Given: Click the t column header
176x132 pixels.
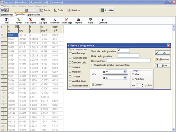Looking at the screenshot, I should tap(35, 27).
